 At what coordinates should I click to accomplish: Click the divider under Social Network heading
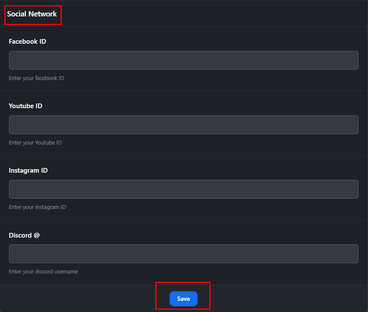[183, 27]
